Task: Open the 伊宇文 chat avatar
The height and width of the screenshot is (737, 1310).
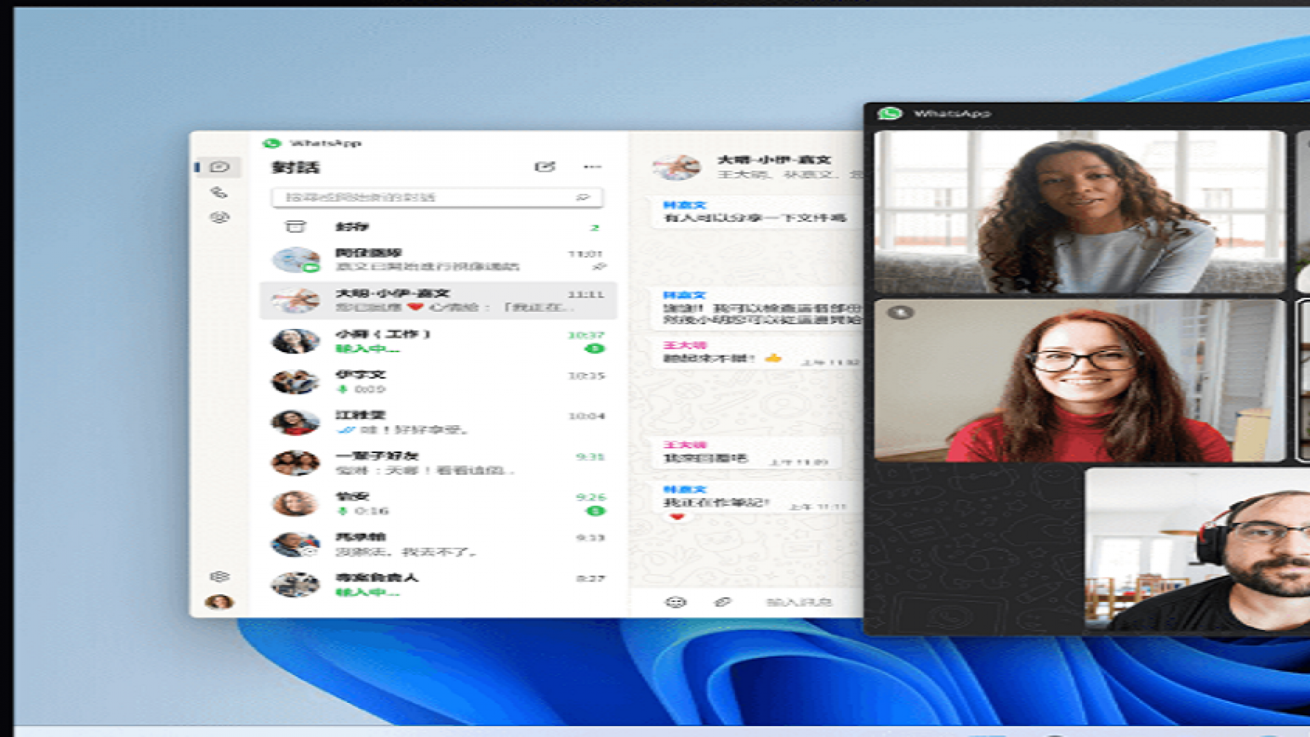Action: click(295, 382)
